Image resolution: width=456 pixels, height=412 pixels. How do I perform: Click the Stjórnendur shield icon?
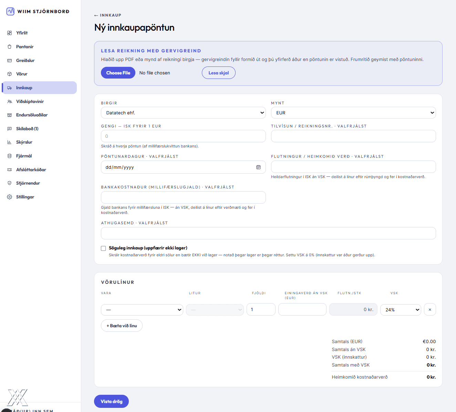pos(10,183)
